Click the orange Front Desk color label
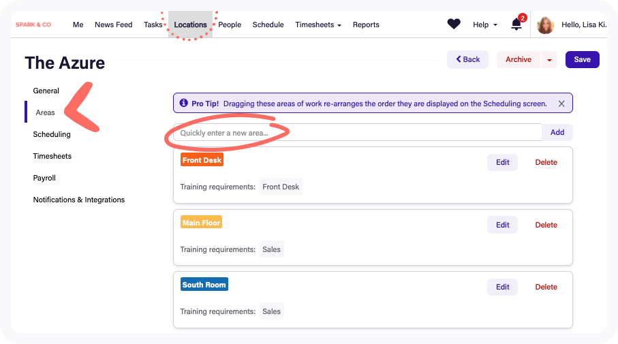Image resolution: width=618 pixels, height=344 pixels. tap(202, 160)
